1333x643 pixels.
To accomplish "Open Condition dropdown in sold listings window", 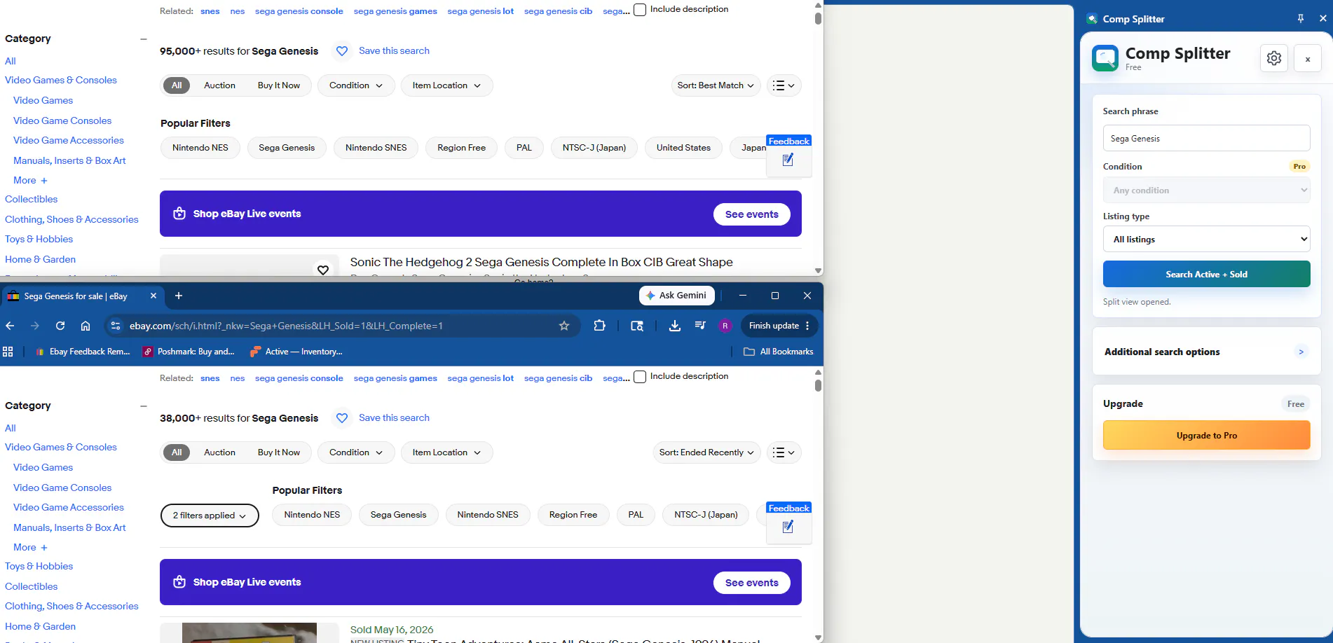I will click(x=356, y=452).
